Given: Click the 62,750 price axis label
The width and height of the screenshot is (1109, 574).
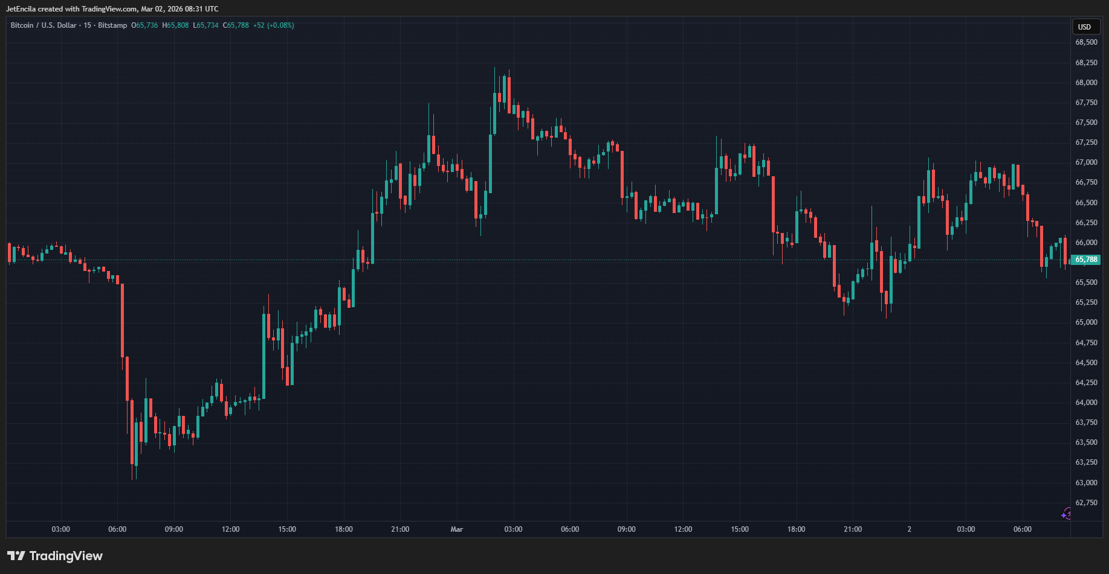Looking at the screenshot, I should tap(1086, 503).
